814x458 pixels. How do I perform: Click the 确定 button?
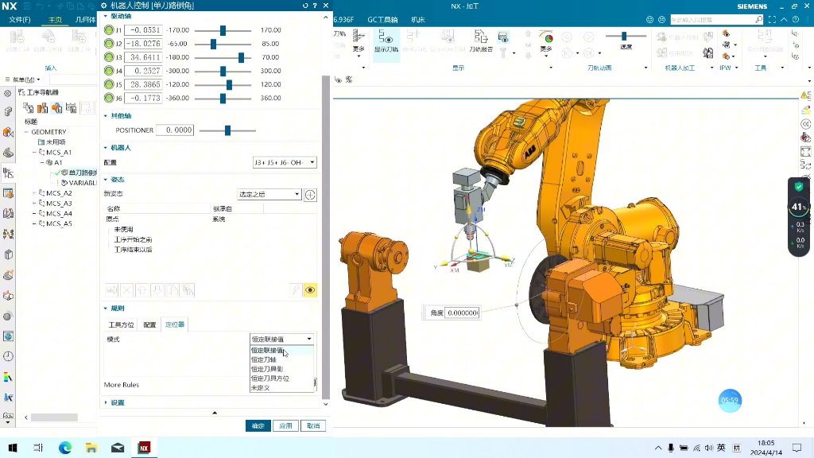258,425
